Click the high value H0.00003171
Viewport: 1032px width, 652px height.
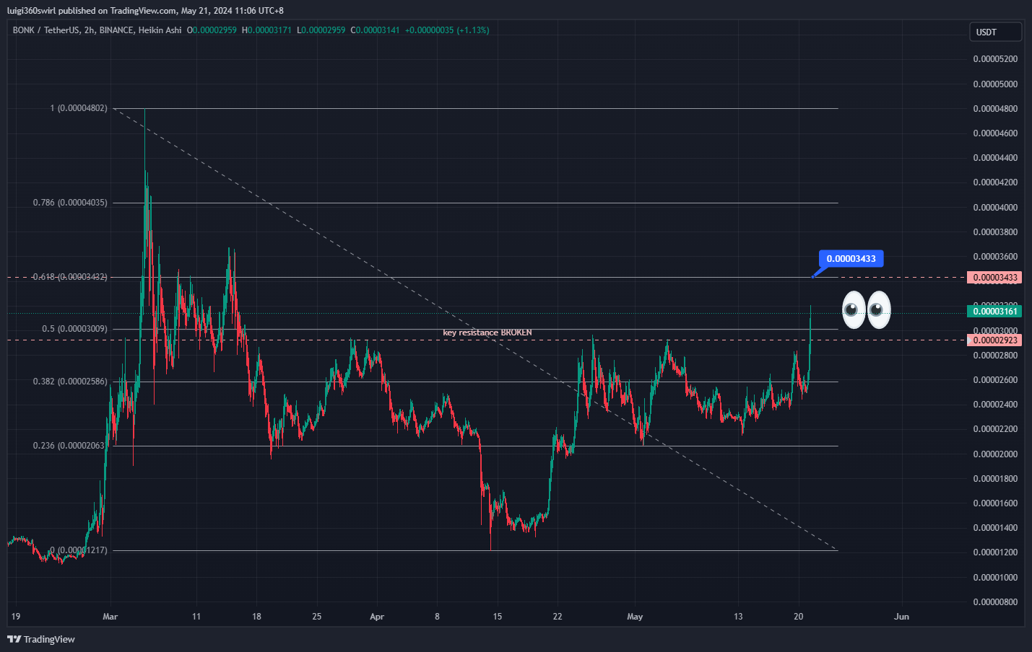267,30
